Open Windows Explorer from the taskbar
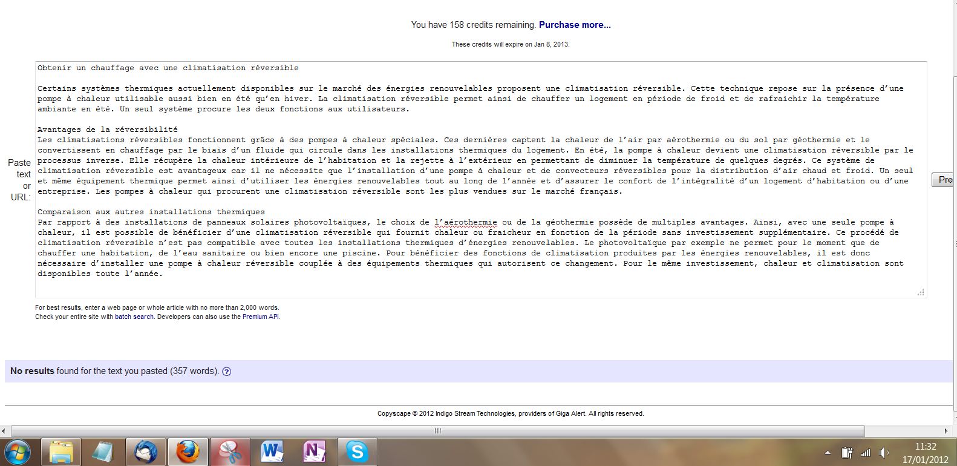This screenshot has width=957, height=466. (61, 452)
